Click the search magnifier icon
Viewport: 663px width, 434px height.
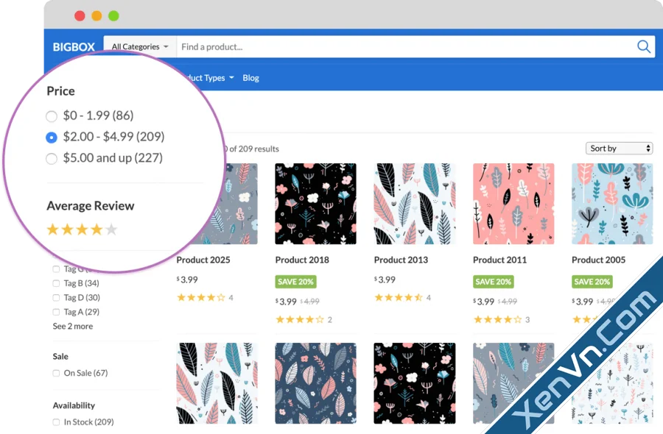click(x=644, y=46)
